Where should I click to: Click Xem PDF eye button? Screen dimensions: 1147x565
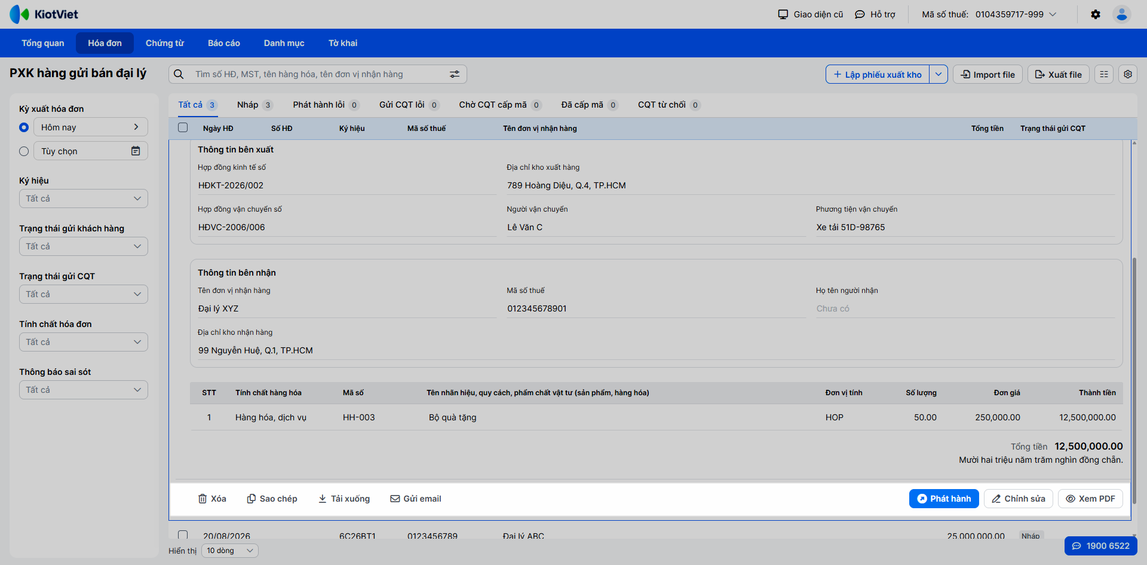(1090, 499)
